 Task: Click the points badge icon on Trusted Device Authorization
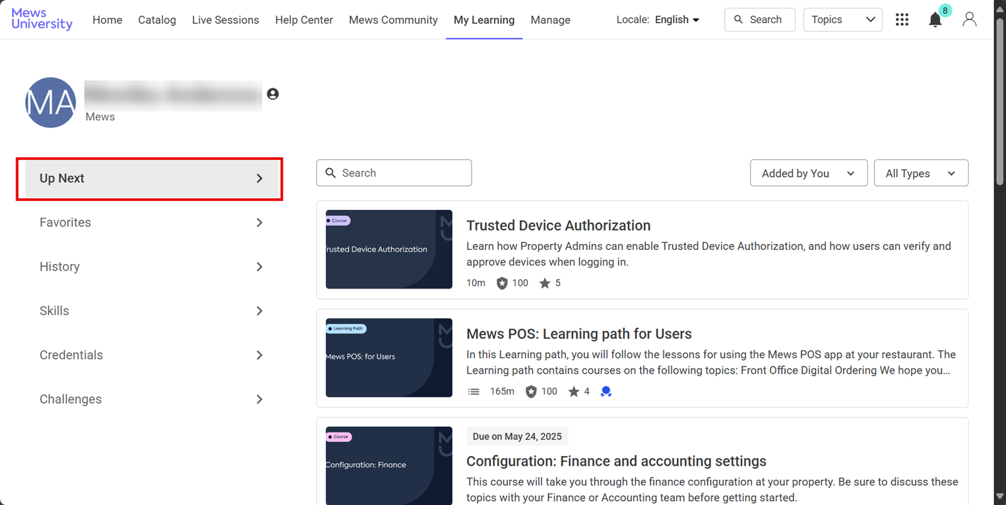[x=502, y=283]
